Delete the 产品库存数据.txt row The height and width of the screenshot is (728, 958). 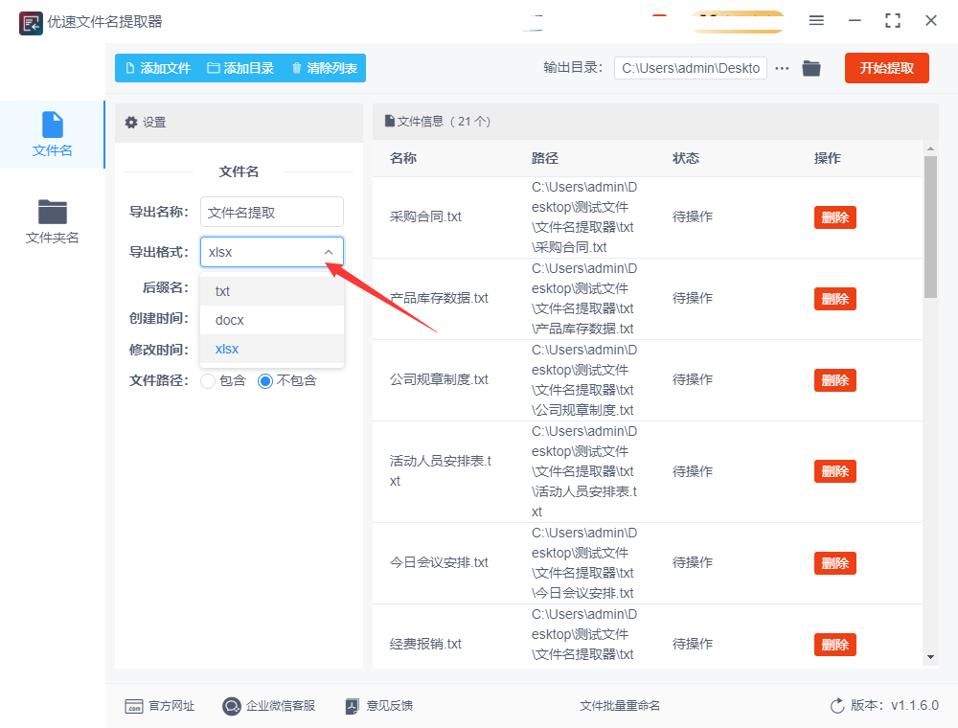click(x=834, y=299)
